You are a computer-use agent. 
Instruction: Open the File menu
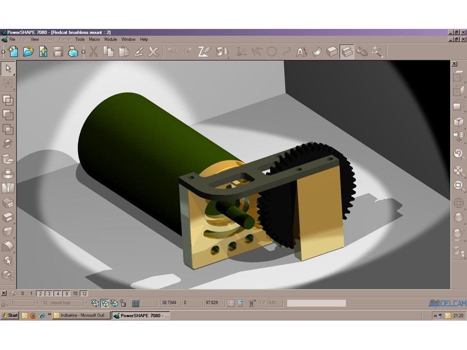(x=12, y=39)
